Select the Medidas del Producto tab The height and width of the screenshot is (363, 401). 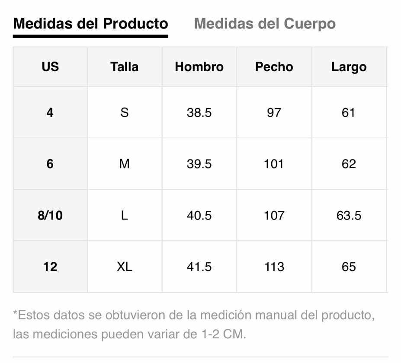[90, 24]
